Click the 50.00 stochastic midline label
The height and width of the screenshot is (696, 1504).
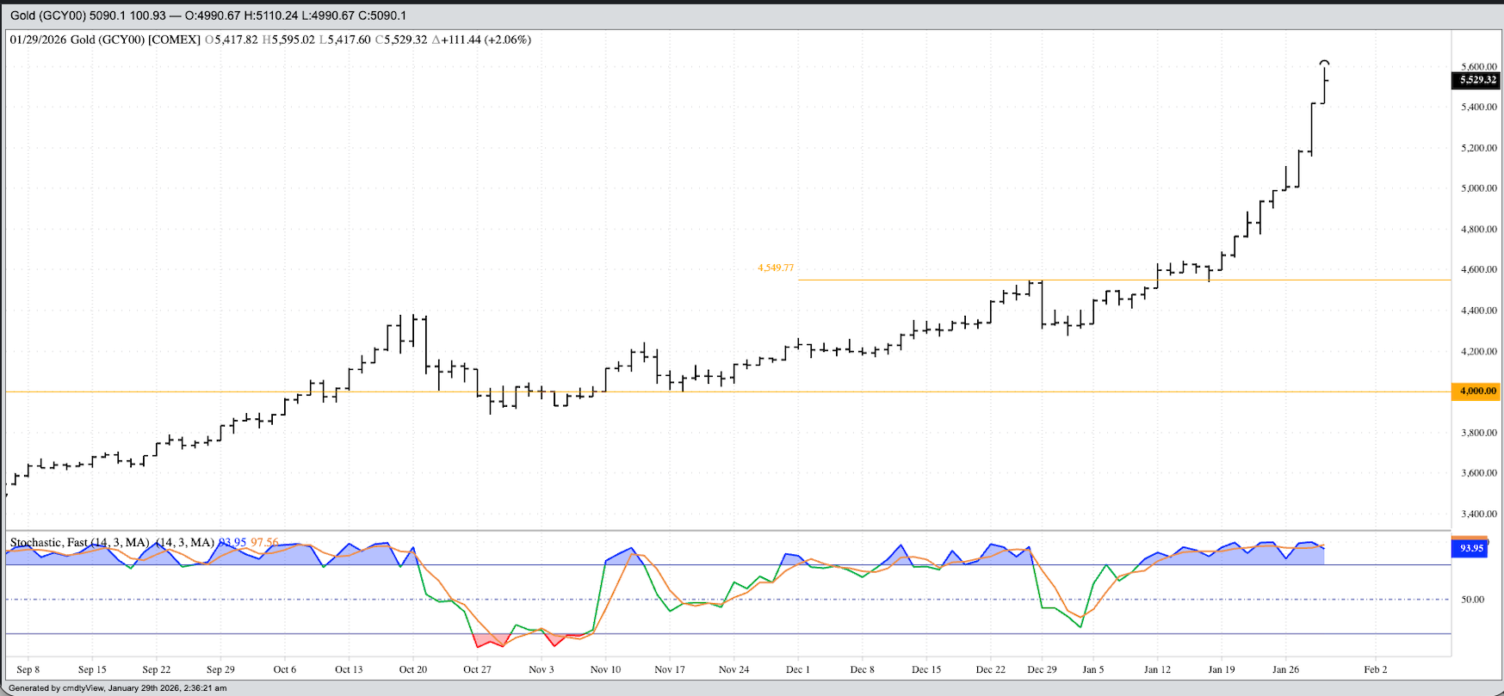click(1472, 600)
